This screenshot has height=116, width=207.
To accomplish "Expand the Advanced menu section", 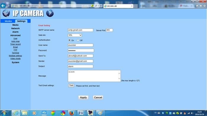I will 15,35.
